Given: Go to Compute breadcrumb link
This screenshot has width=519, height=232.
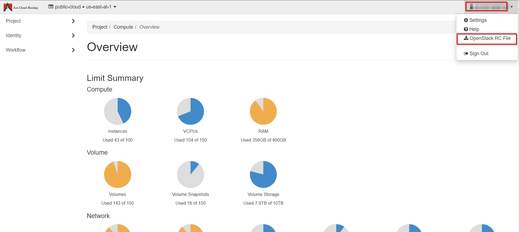Looking at the screenshot, I should click(x=123, y=27).
